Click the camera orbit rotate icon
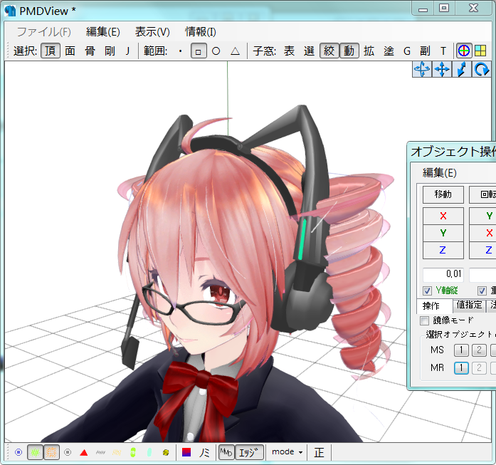Screen dimensions: 496x465 coord(422,69)
